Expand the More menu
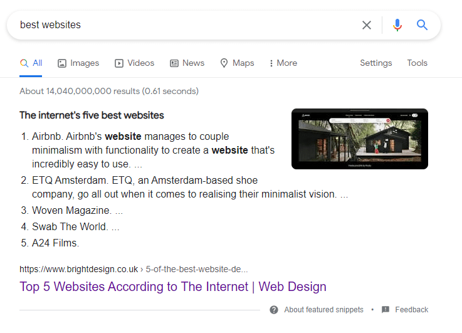 283,63
